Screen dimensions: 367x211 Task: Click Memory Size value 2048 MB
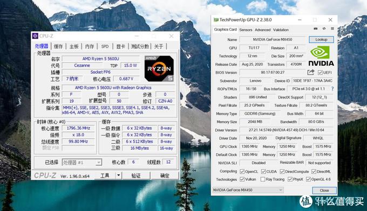pos(255,122)
